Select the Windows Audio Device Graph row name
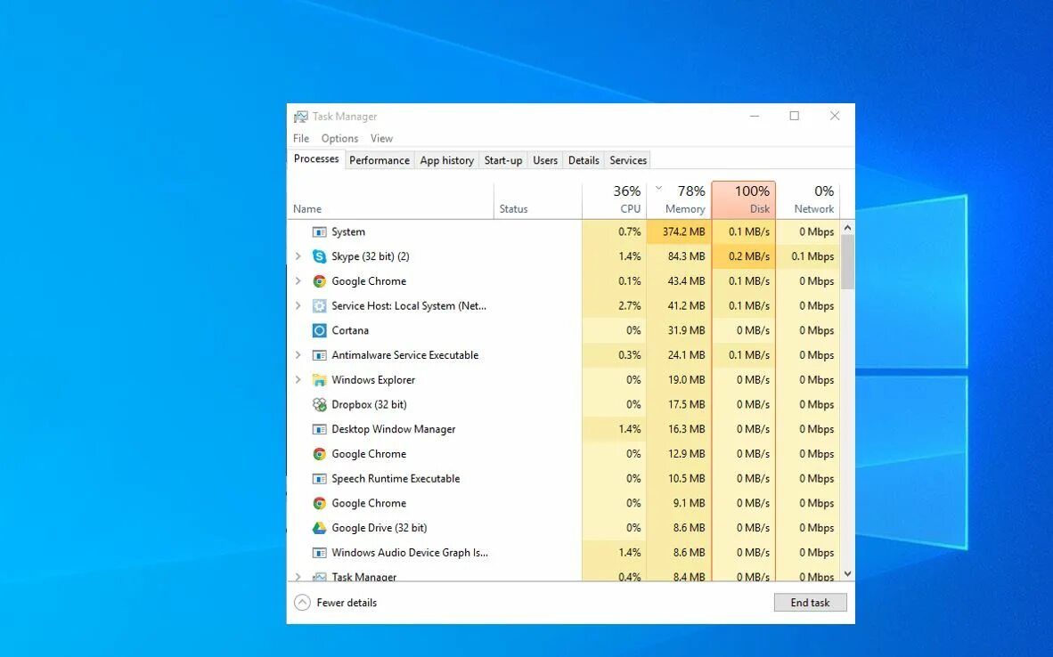This screenshot has width=1053, height=657. pos(410,553)
